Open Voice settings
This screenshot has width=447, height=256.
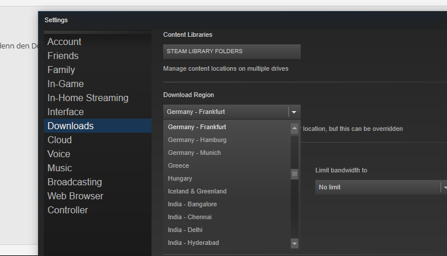click(x=98, y=154)
